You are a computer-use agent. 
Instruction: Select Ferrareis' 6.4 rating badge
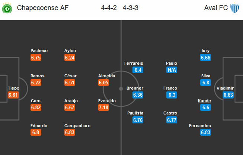(138, 70)
